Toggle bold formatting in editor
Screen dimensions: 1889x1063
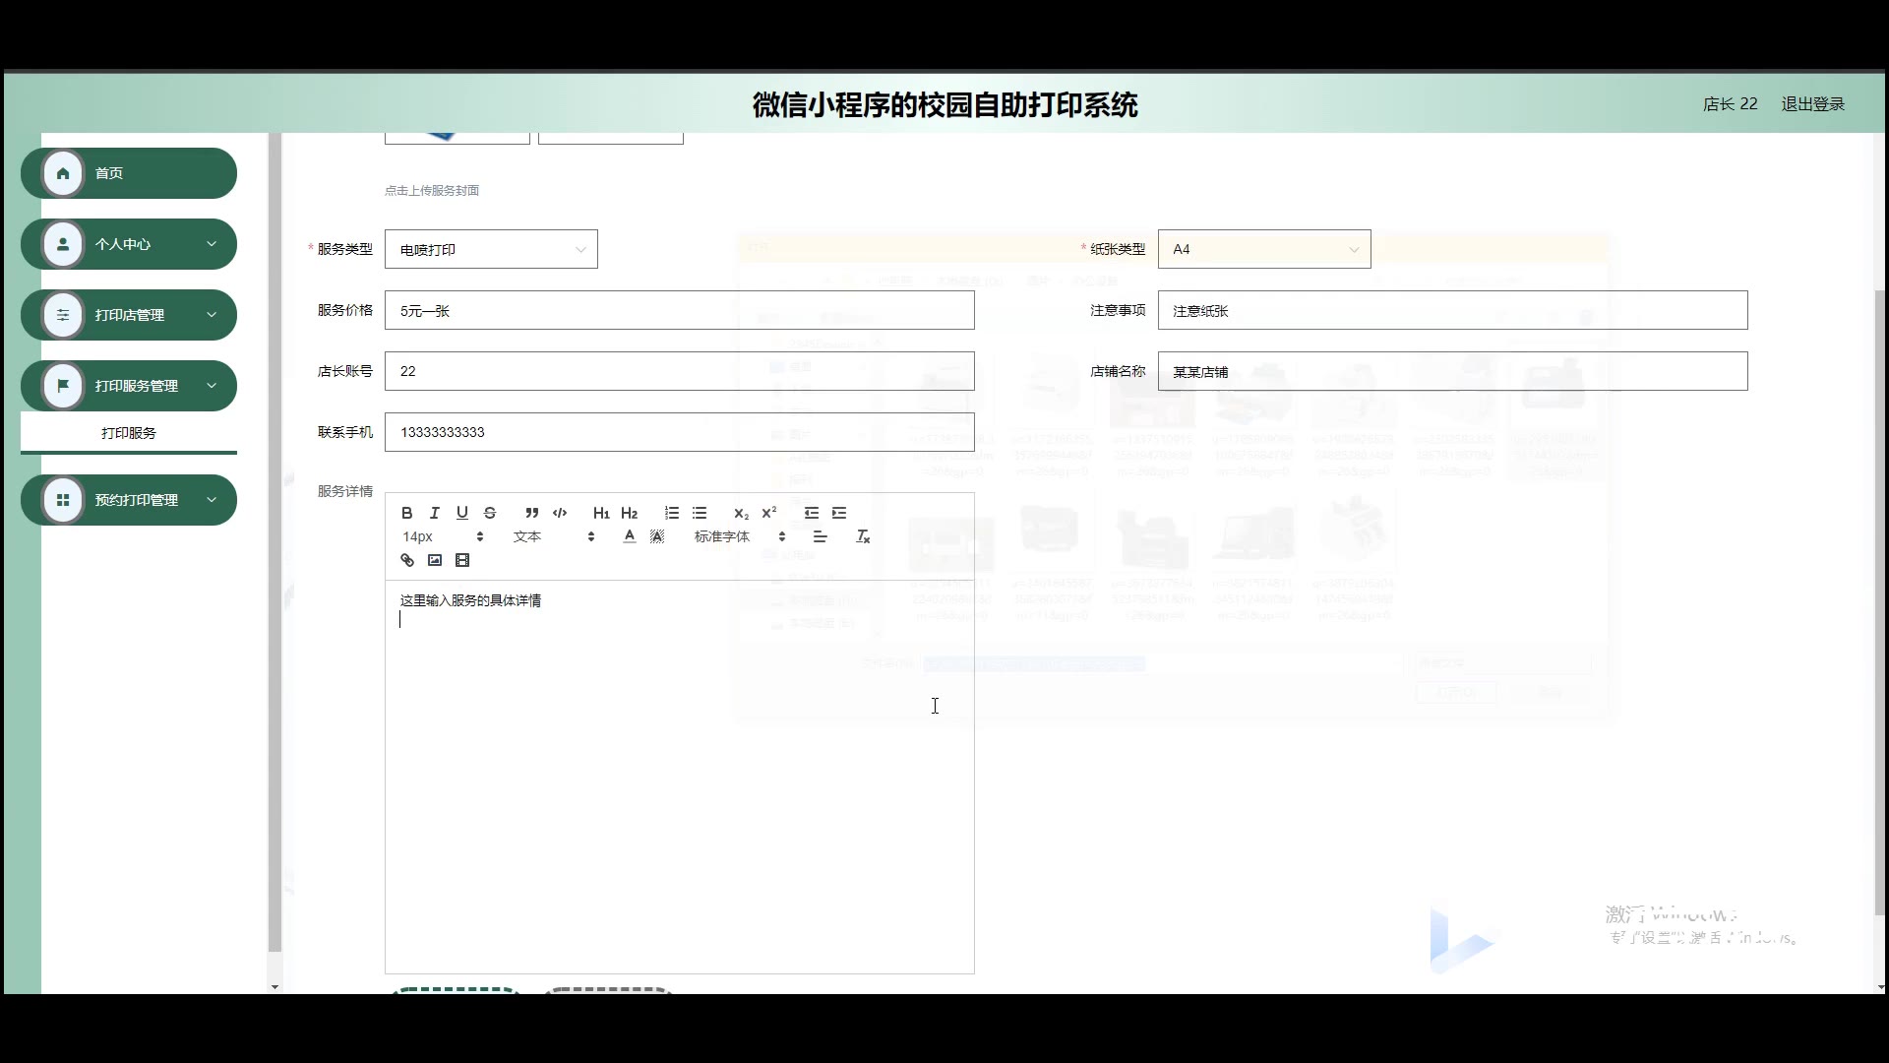[406, 513]
